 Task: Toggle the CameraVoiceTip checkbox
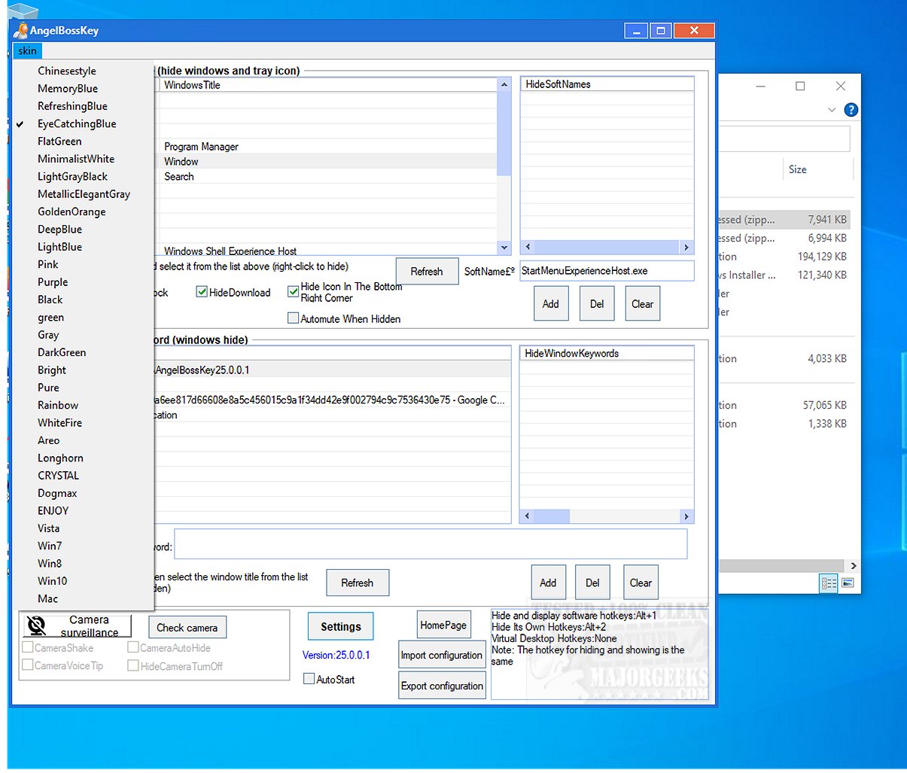(x=28, y=665)
